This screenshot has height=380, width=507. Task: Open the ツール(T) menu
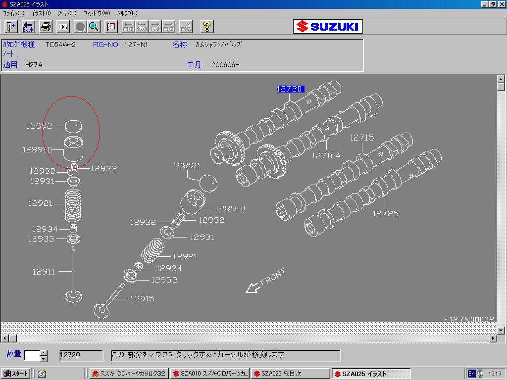click(x=66, y=13)
